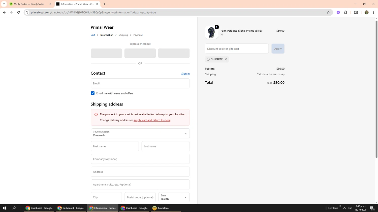Click the Sign in link
378x212 pixels.
pyautogui.click(x=185, y=74)
